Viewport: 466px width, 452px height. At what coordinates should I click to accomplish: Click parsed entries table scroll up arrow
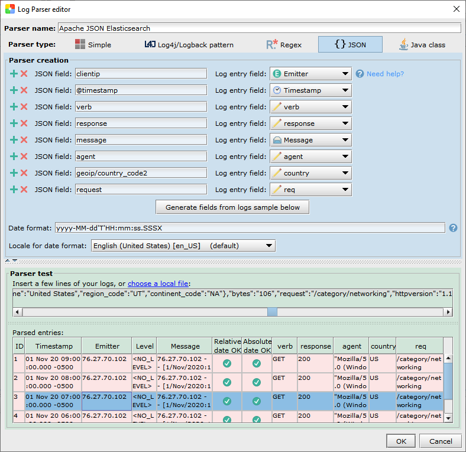tap(448, 358)
